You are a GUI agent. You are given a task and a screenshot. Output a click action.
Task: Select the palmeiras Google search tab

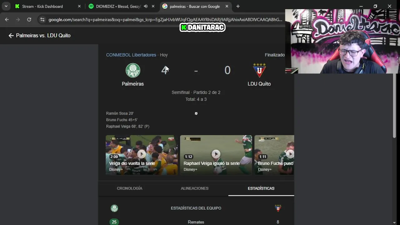click(195, 6)
